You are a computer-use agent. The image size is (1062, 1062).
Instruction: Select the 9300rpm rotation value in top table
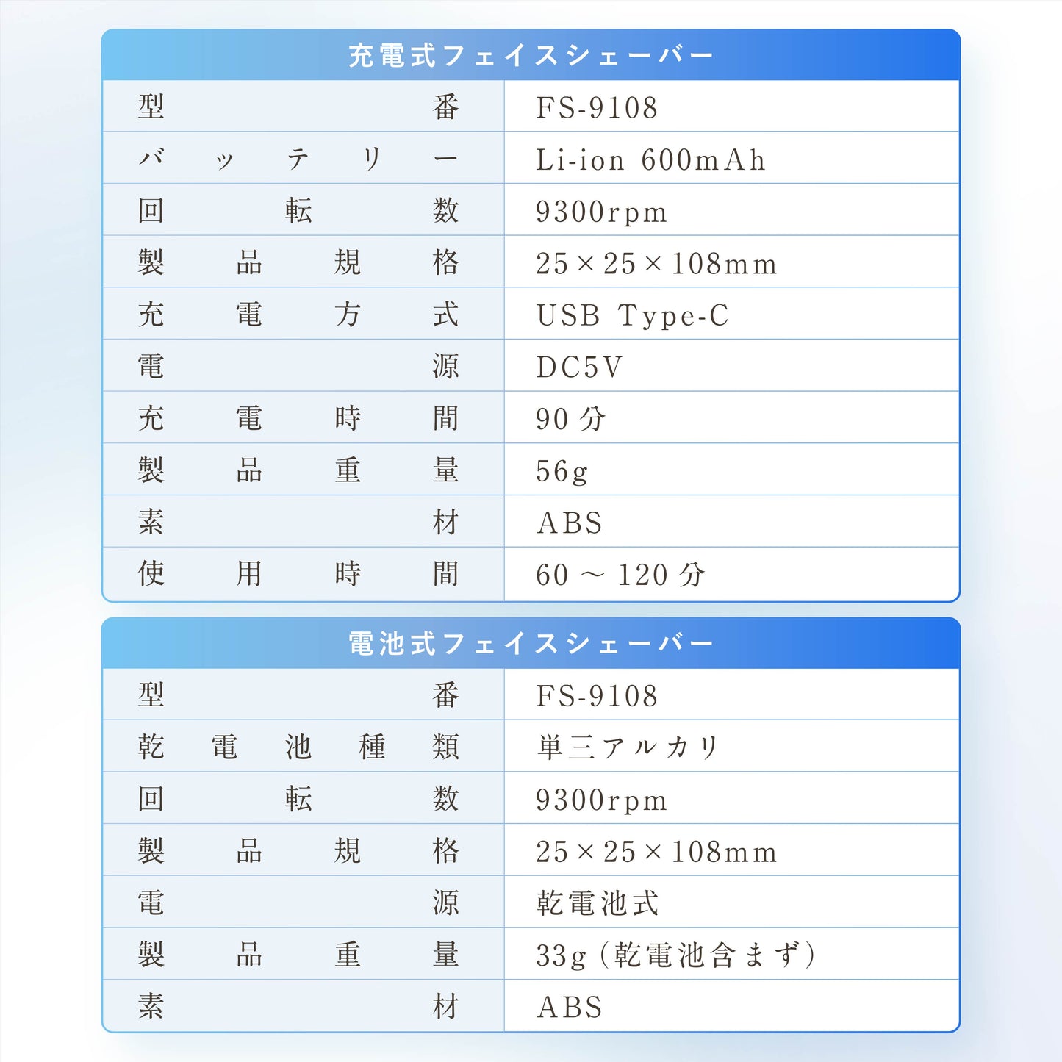(603, 211)
